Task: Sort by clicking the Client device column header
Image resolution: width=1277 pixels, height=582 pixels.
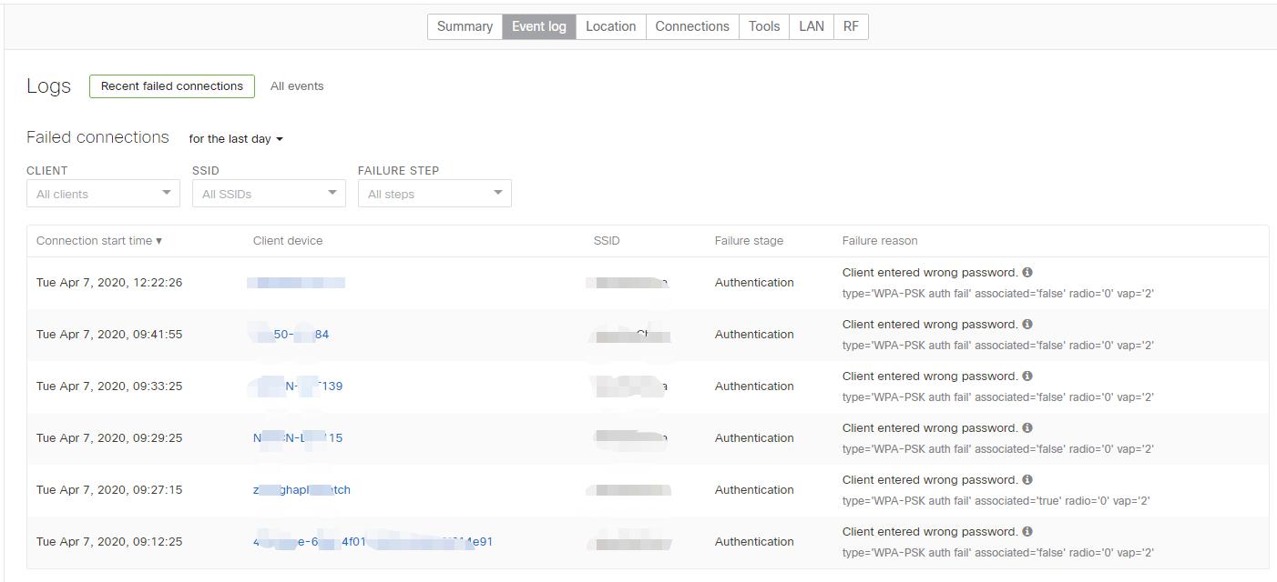Action: tap(288, 240)
